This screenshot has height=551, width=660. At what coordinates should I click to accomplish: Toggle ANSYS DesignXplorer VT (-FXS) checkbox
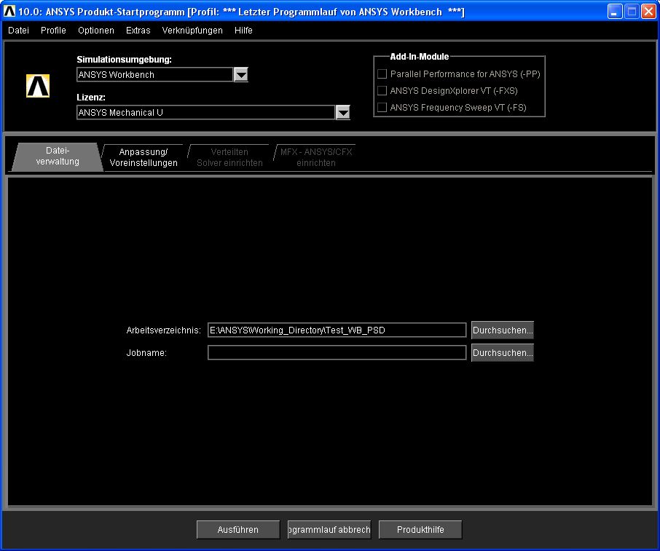pos(382,91)
